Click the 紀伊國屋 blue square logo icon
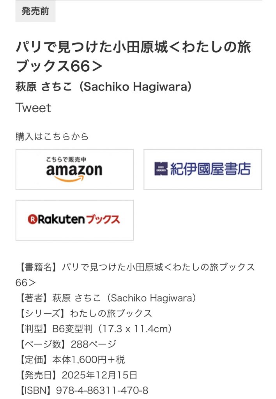The height and width of the screenshot is (399, 276). coord(161,169)
